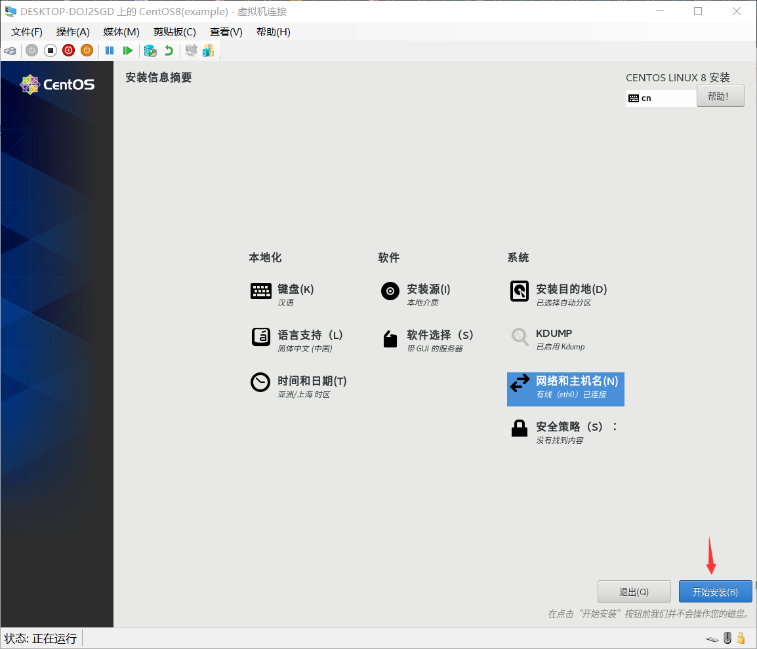Click the orange Save state icon
The width and height of the screenshot is (757, 649).
[x=87, y=50]
